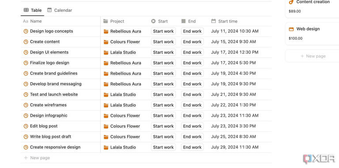Open the Write blog post draft task

[x=50, y=137]
